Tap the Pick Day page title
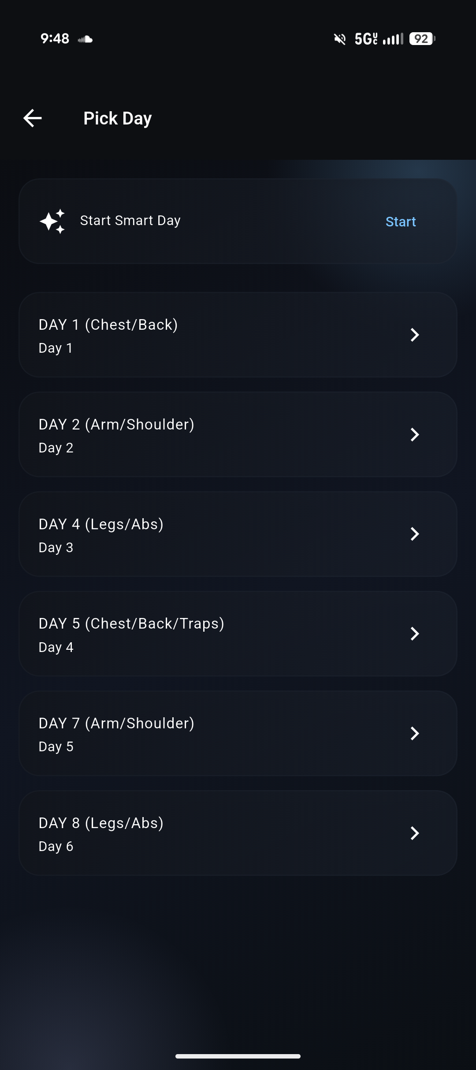 click(x=118, y=118)
